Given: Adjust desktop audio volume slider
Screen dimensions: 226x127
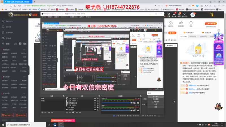Looking at the screenshot, I should (x=117, y=103).
